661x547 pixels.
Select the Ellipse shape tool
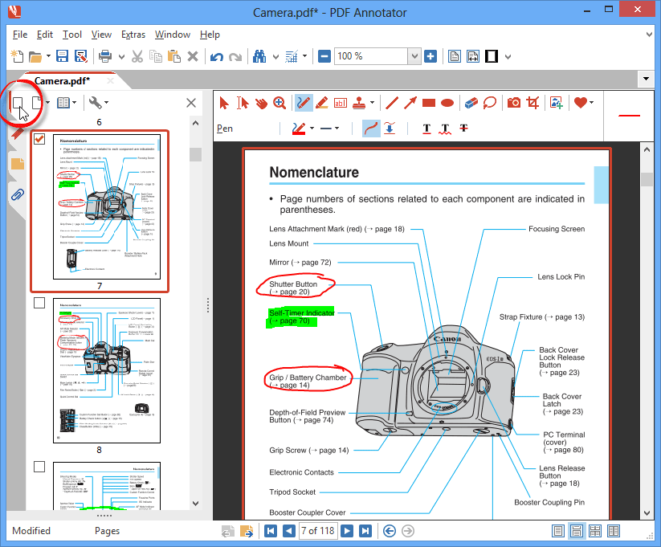coord(447,103)
